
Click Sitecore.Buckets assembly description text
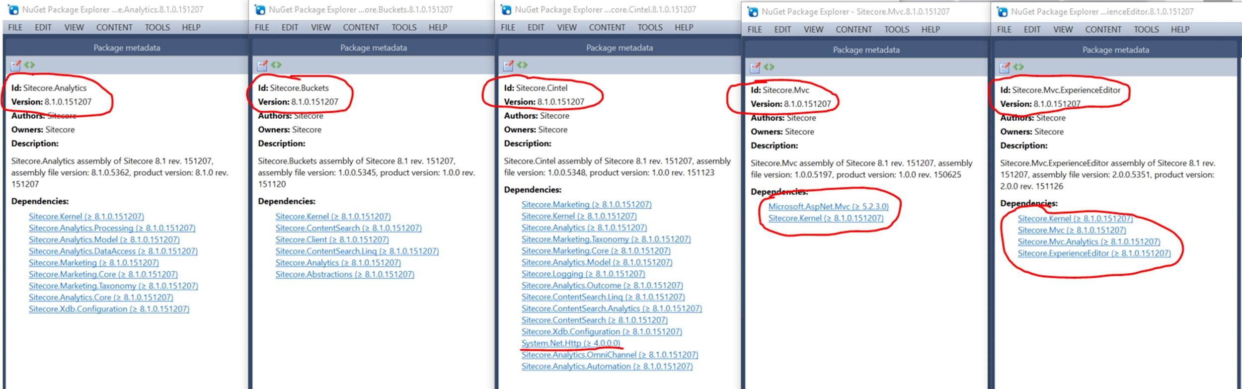367,172
